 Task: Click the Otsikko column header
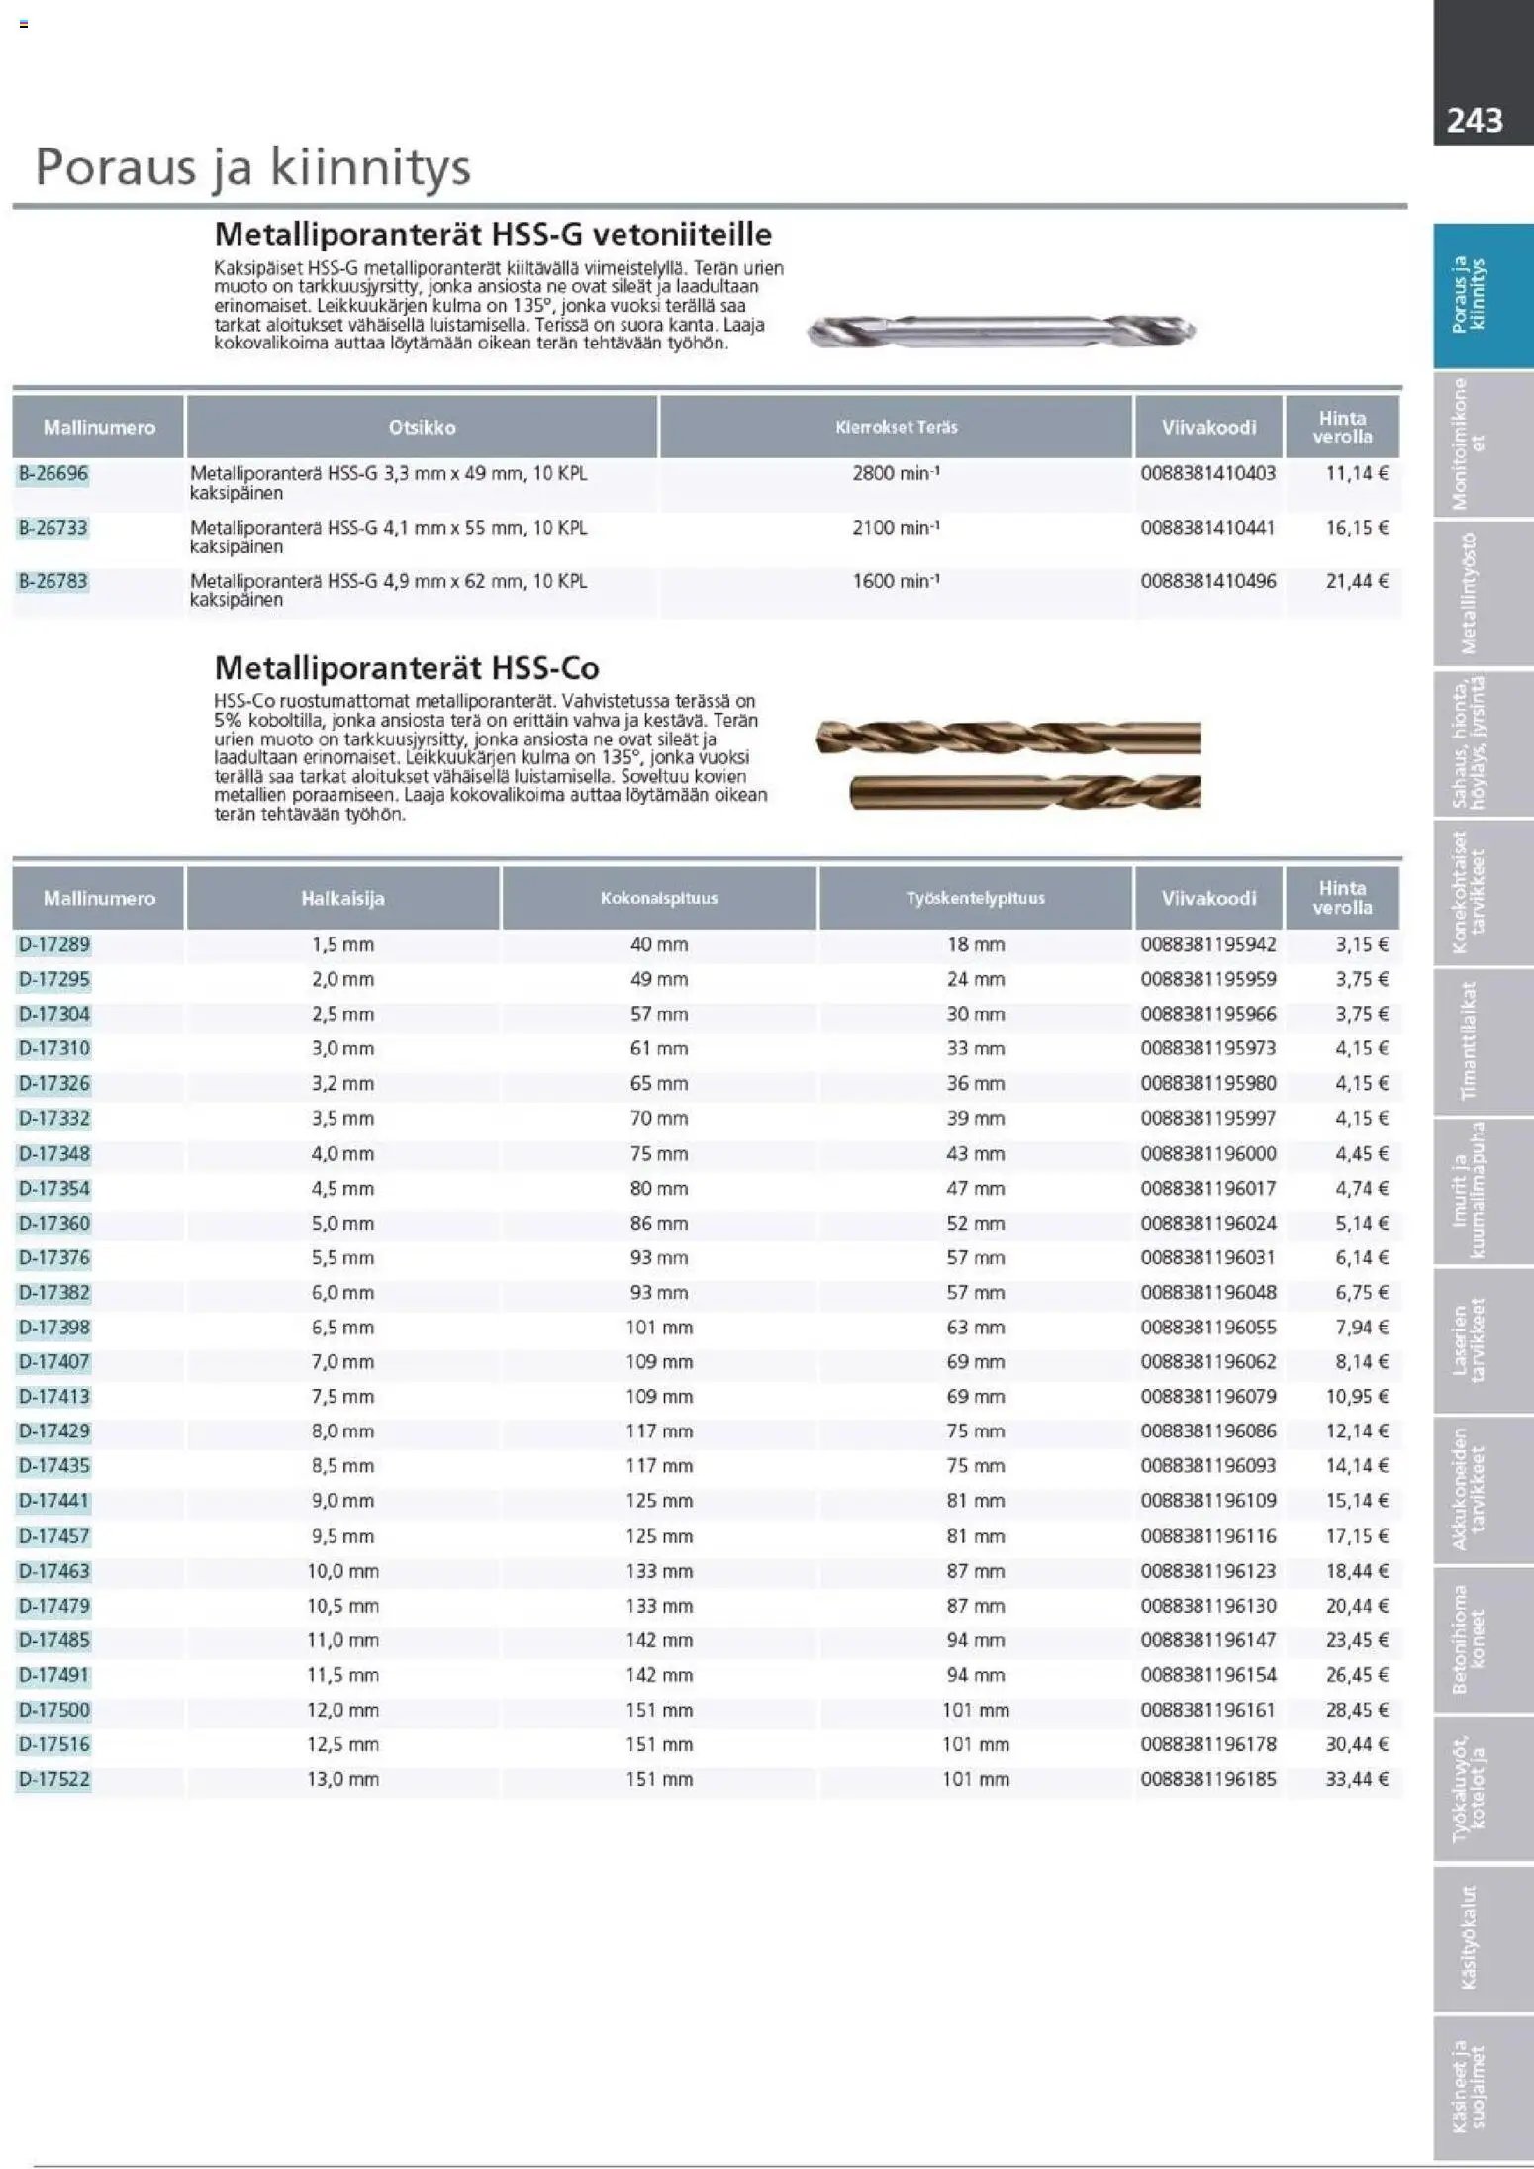422,427
